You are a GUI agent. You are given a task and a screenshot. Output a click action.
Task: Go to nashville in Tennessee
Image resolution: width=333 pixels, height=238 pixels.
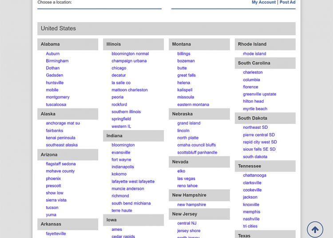coord(251,219)
